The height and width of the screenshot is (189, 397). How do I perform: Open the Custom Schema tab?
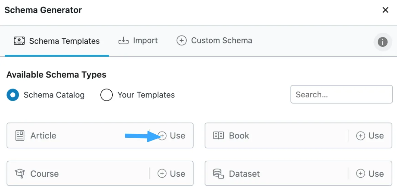pyautogui.click(x=214, y=41)
